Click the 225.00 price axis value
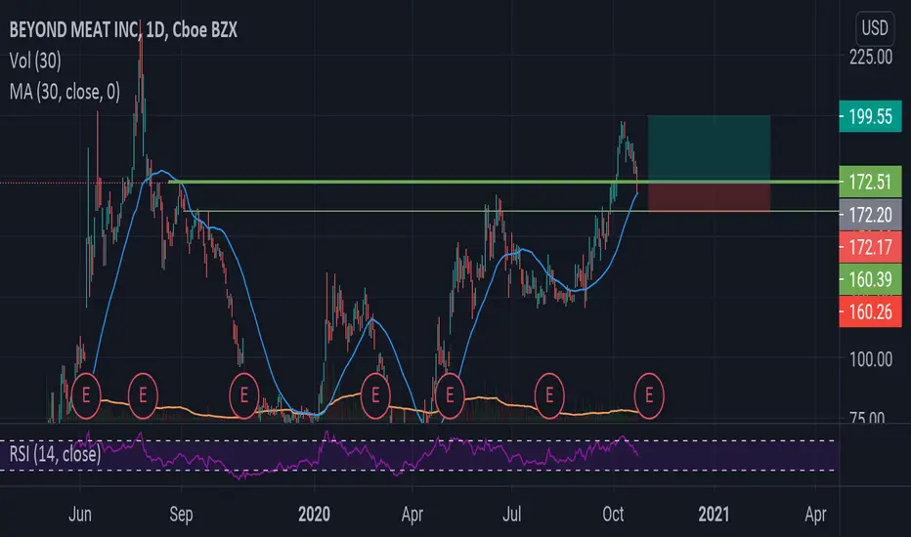 pyautogui.click(x=870, y=57)
